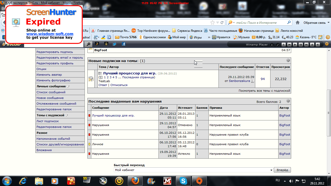Click Winamp toolbar pause button
The height and width of the screenshot is (186, 331).
[301, 44]
